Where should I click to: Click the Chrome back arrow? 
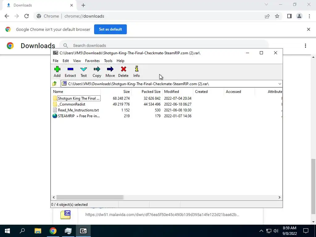point(7,16)
